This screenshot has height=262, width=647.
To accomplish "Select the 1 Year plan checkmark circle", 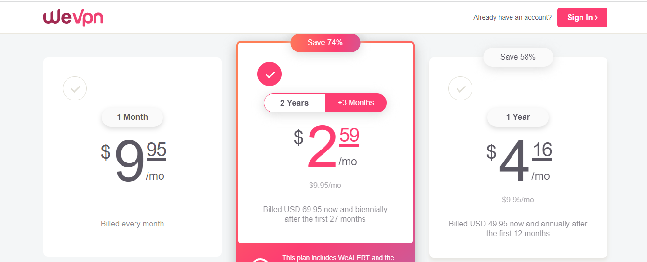I will click(460, 88).
